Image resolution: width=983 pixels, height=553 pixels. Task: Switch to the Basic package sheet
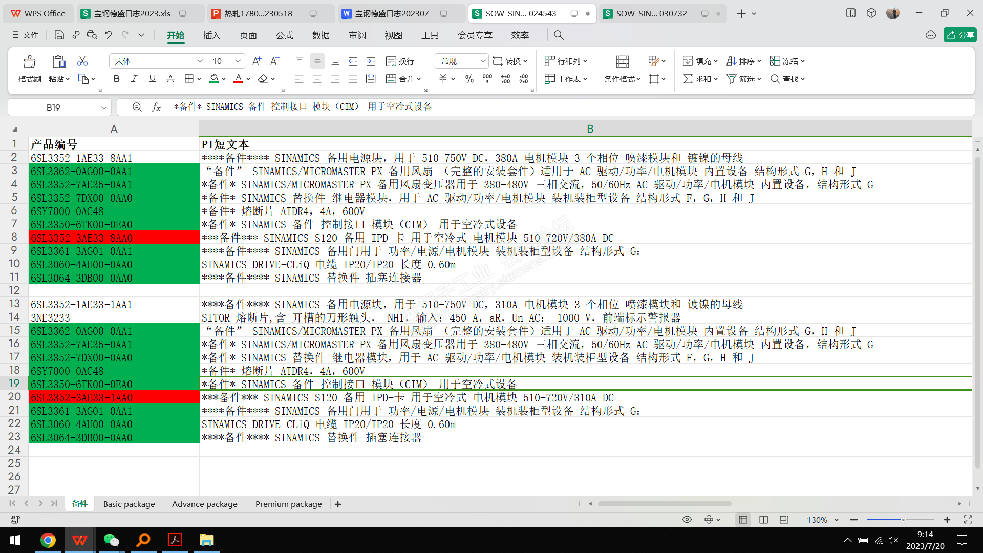(129, 504)
